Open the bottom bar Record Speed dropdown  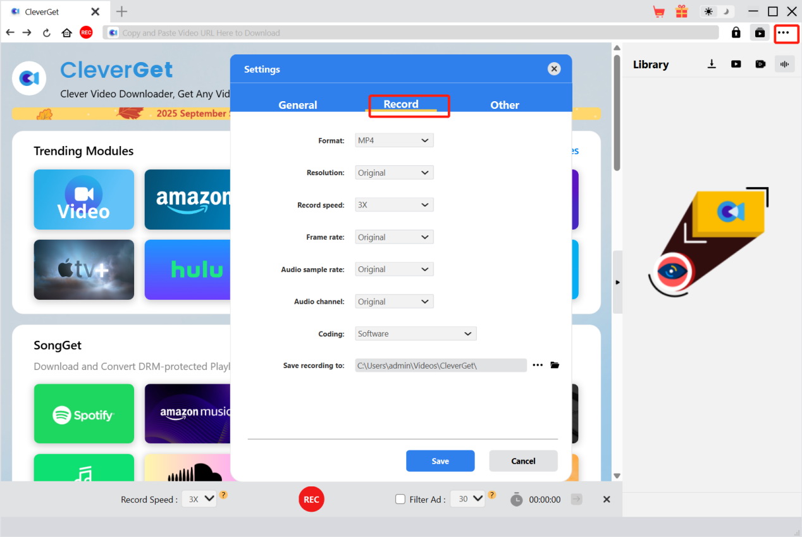(x=199, y=499)
